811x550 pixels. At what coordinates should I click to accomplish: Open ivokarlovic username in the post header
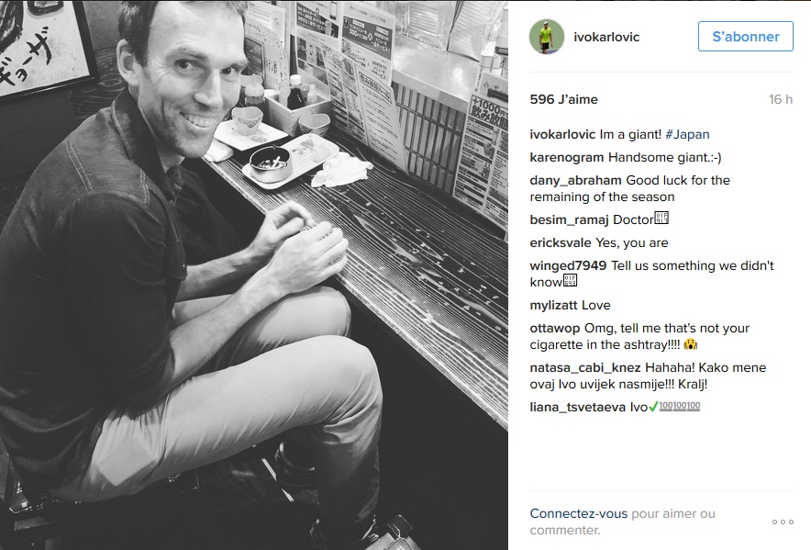coord(606,37)
